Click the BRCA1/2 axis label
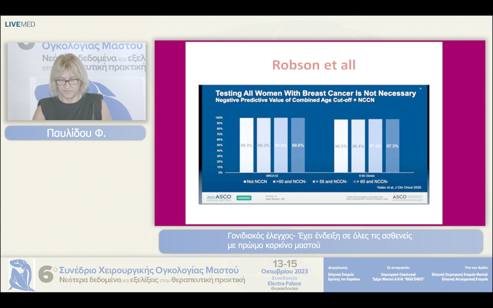Image resolution: width=493 pixels, height=308 pixels. (272, 175)
